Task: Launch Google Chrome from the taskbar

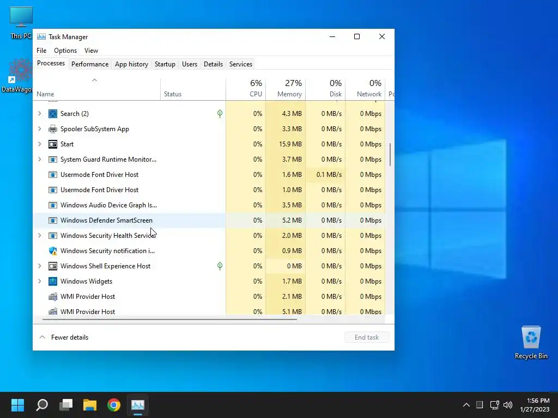Action: (x=114, y=405)
